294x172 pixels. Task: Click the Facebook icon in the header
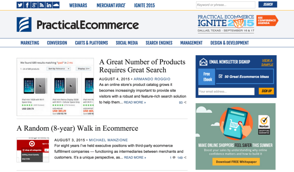(27, 5)
